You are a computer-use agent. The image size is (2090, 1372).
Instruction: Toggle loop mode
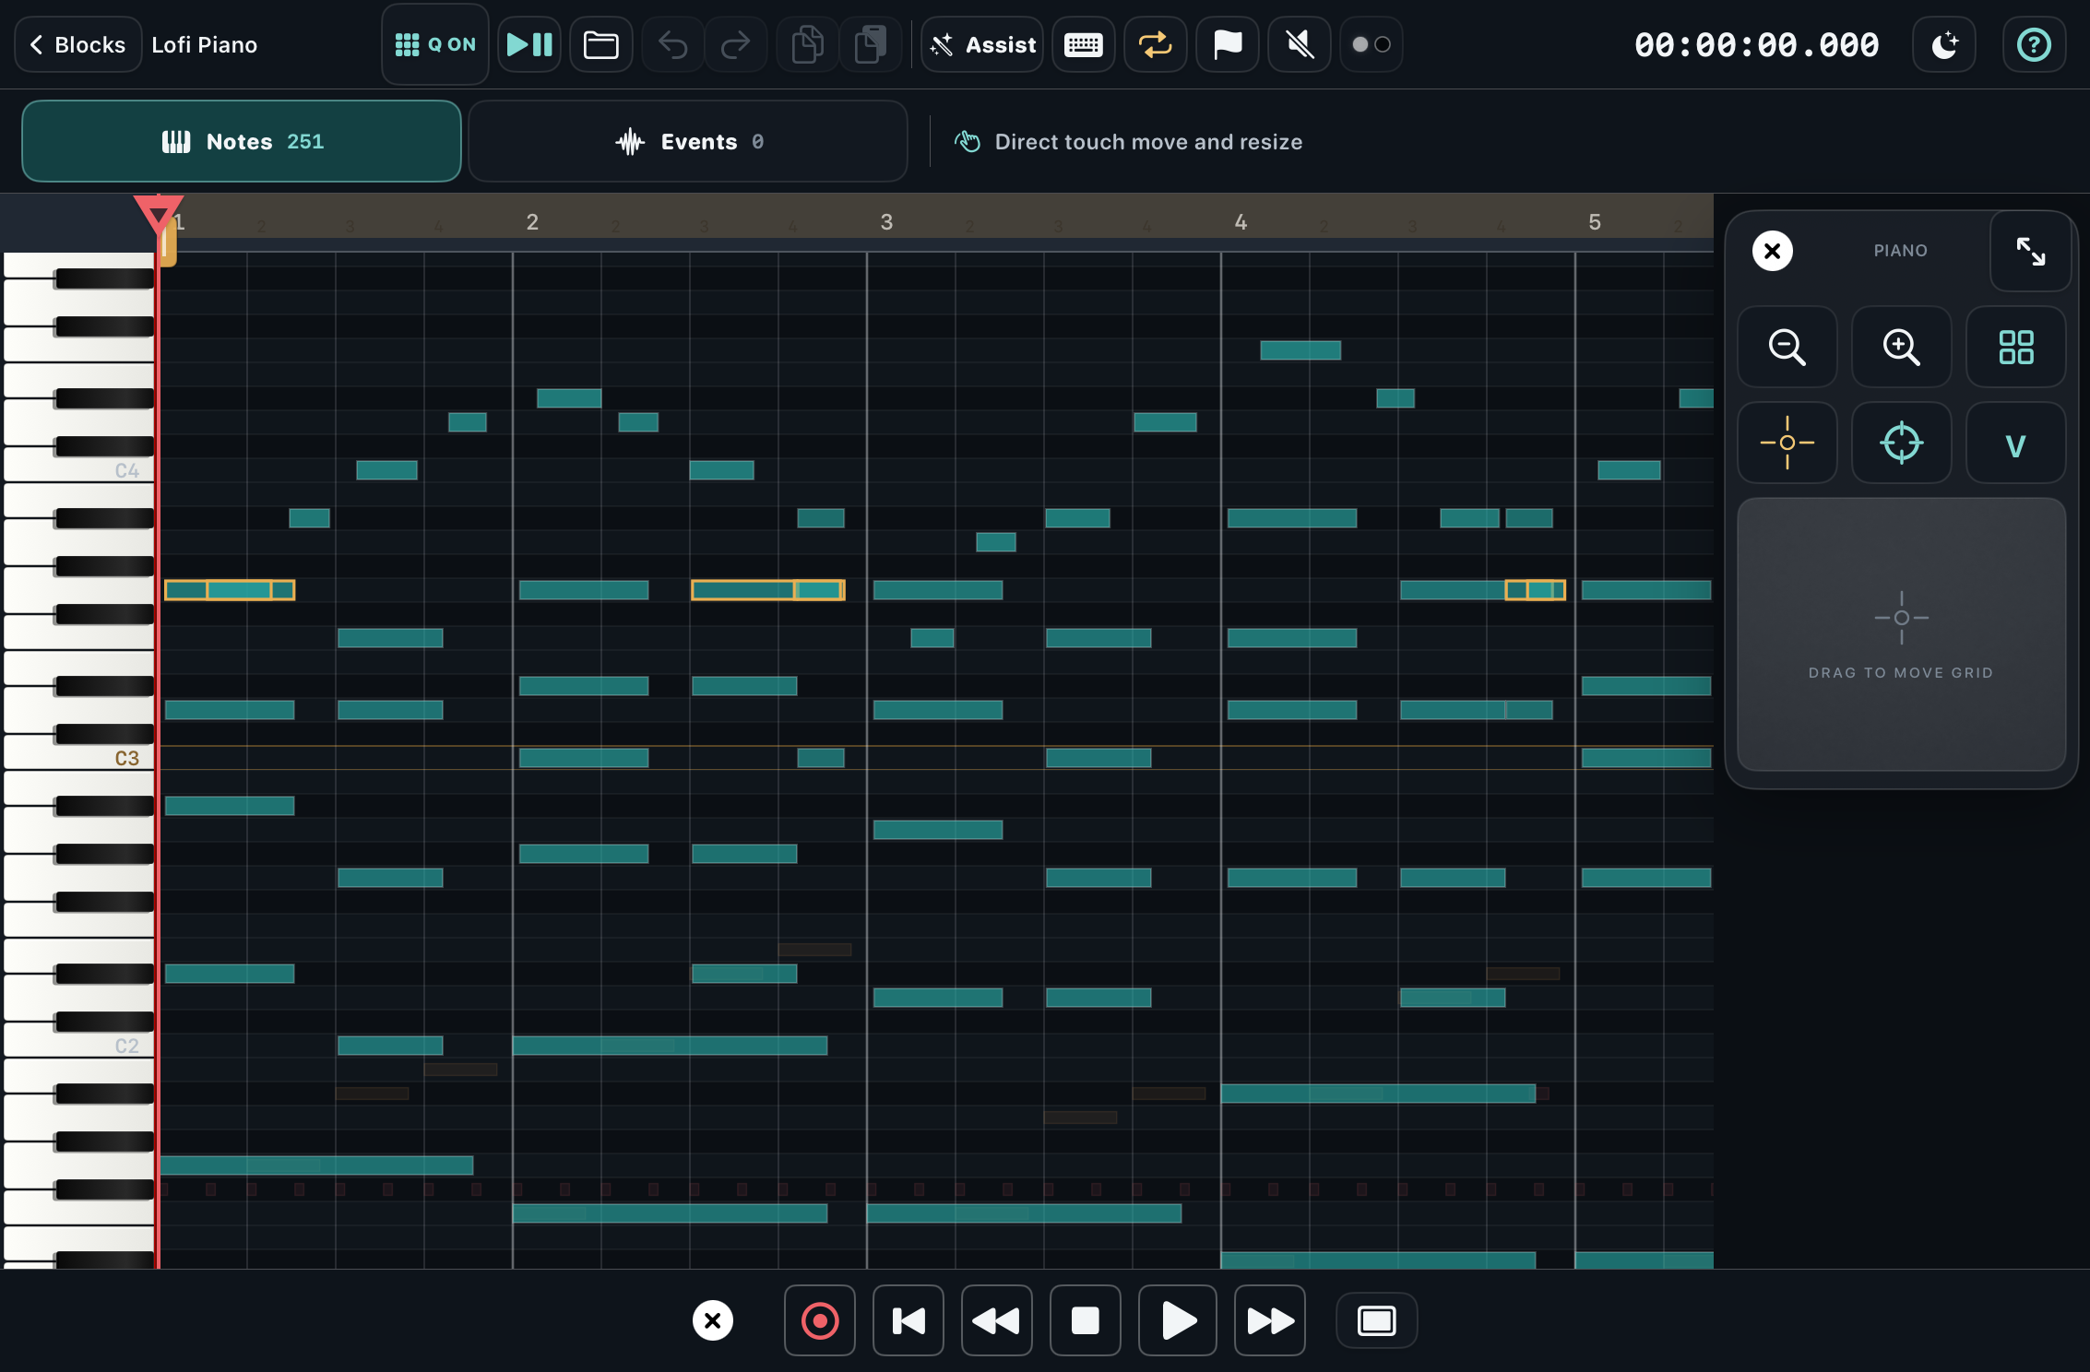pyautogui.click(x=1156, y=44)
